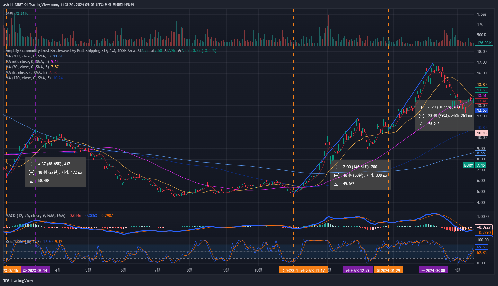Screen dimensions: 498x286
Task: Click the angle icon beside 49.63°
Action: [336, 184]
